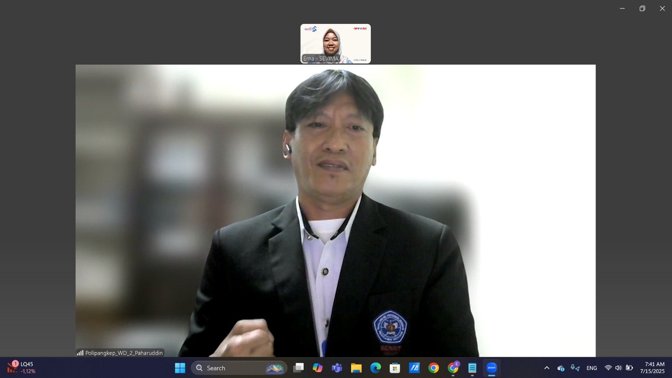Open Microsoft Teams from the taskbar
Viewport: 672px width, 378px height.
pos(337,368)
